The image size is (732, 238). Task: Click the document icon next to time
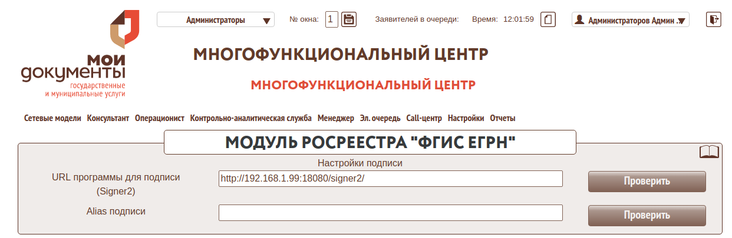click(548, 19)
